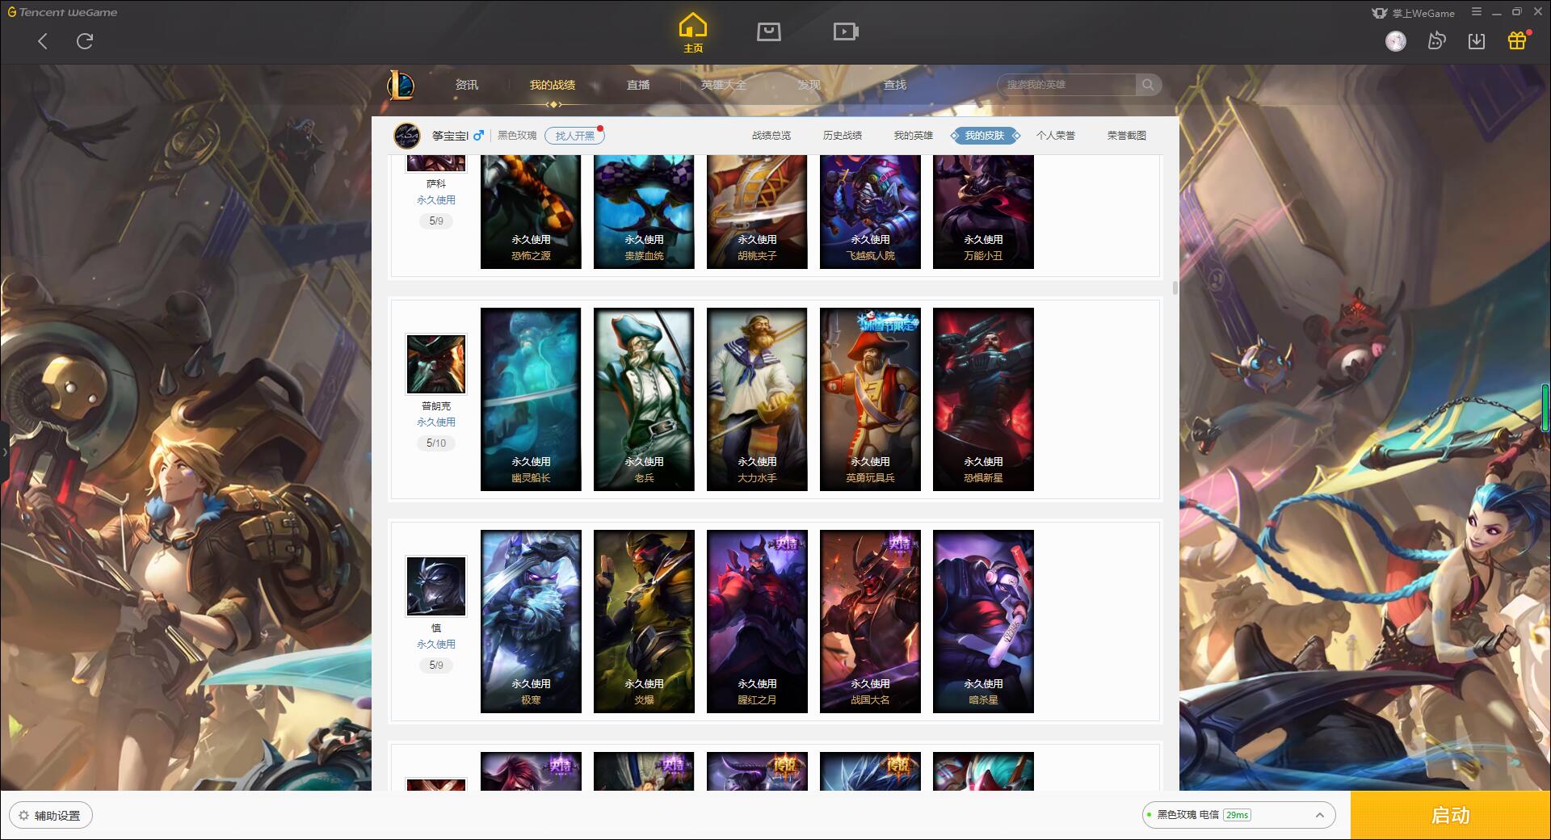Open 个人荣誉 sub-tab

[x=1056, y=136]
